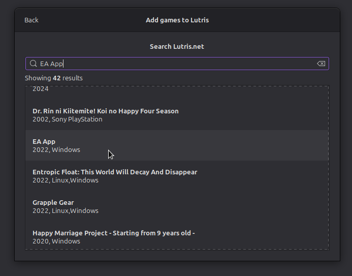Click platform text under Entropic Float
This screenshot has width=352, height=276.
coord(66,180)
